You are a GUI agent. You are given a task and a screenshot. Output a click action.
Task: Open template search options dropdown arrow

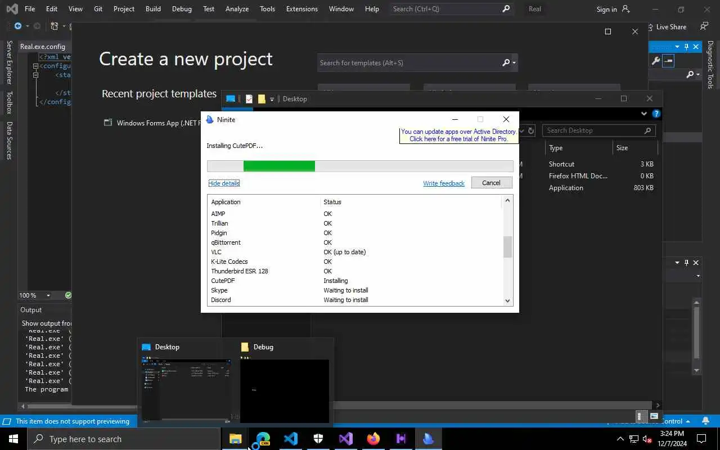click(514, 63)
